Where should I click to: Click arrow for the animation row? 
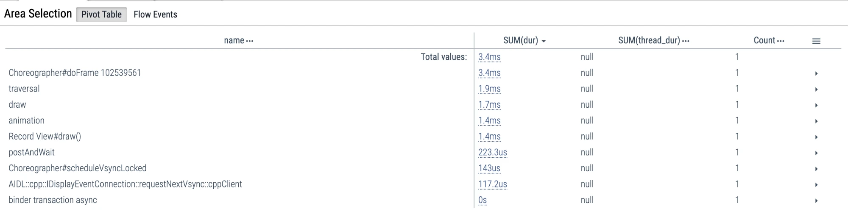[816, 121]
